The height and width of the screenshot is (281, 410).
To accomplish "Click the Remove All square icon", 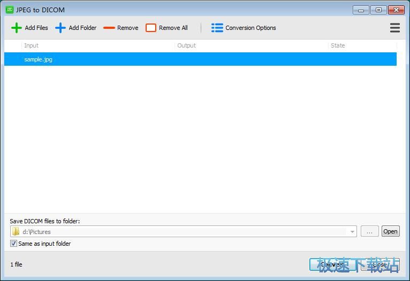I will (x=151, y=28).
